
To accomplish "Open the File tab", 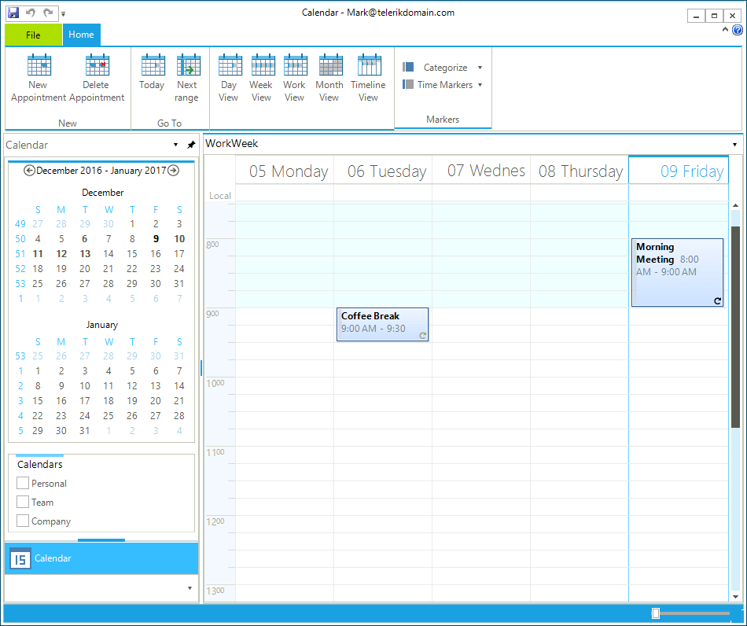I will pyautogui.click(x=33, y=35).
